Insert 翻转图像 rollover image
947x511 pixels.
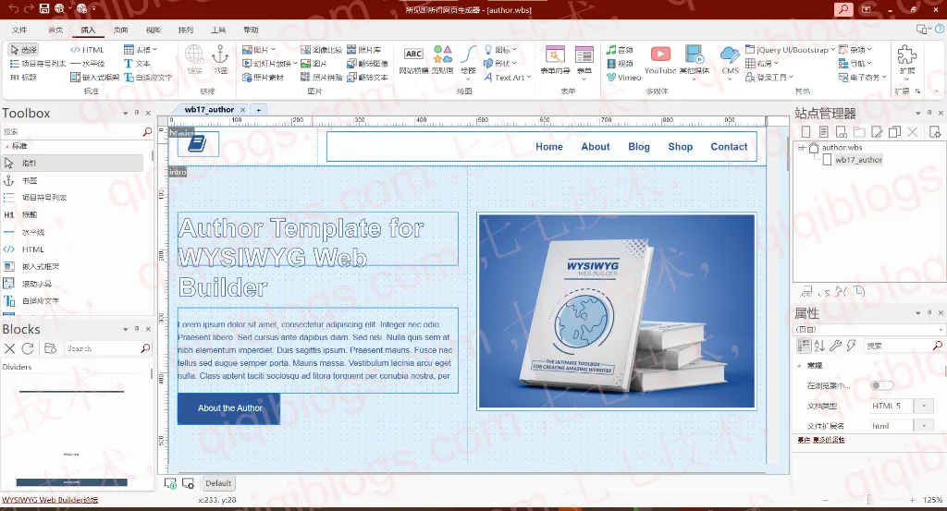pos(367,64)
